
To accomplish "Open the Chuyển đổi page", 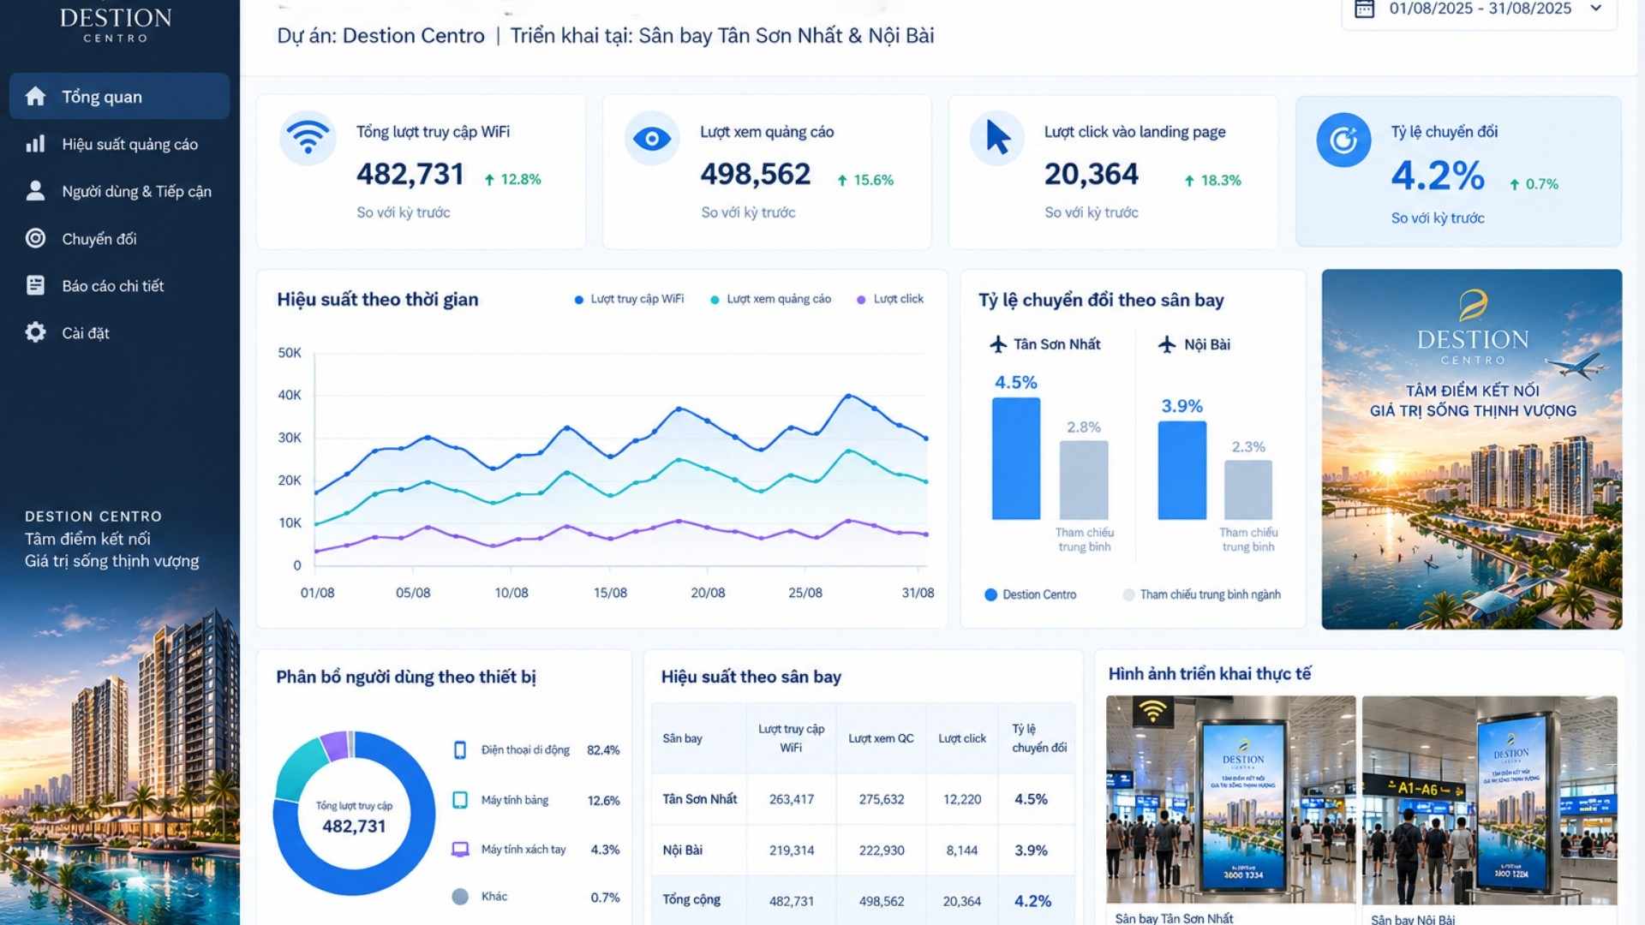I will [x=119, y=238].
